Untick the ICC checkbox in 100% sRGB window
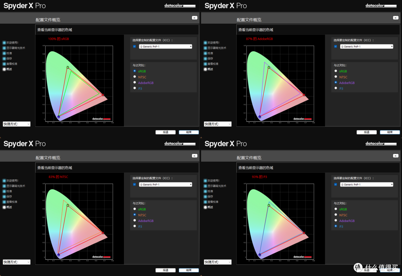 click(x=134, y=46)
